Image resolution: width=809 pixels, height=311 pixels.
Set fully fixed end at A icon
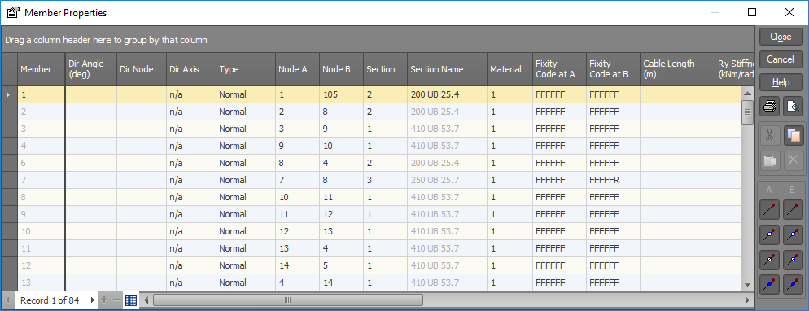coord(770,209)
